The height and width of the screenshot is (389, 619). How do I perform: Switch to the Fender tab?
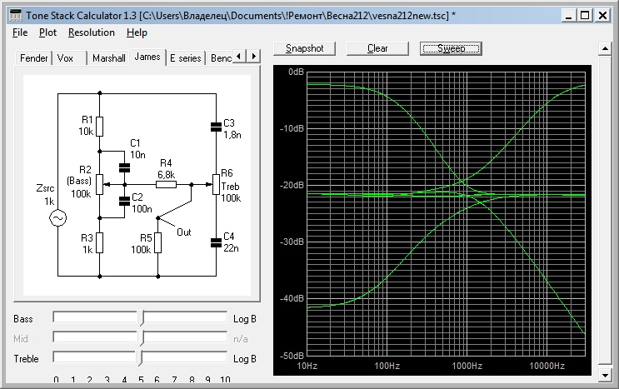click(34, 58)
